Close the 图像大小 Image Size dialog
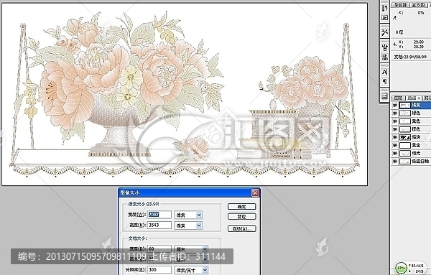The image size is (431, 275). click(x=255, y=193)
